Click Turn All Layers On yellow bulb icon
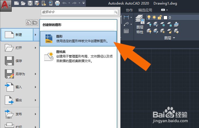Screen dimensions: 199x128 [149, 31]
